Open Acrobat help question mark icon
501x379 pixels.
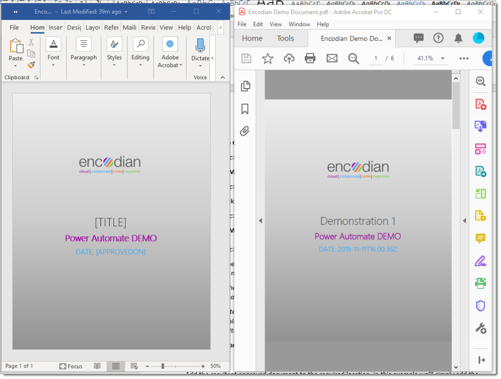coord(438,38)
